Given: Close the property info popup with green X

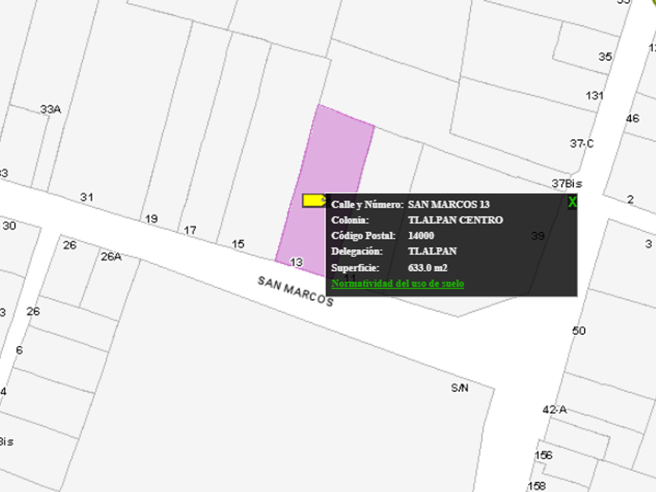Looking at the screenshot, I should click(572, 202).
